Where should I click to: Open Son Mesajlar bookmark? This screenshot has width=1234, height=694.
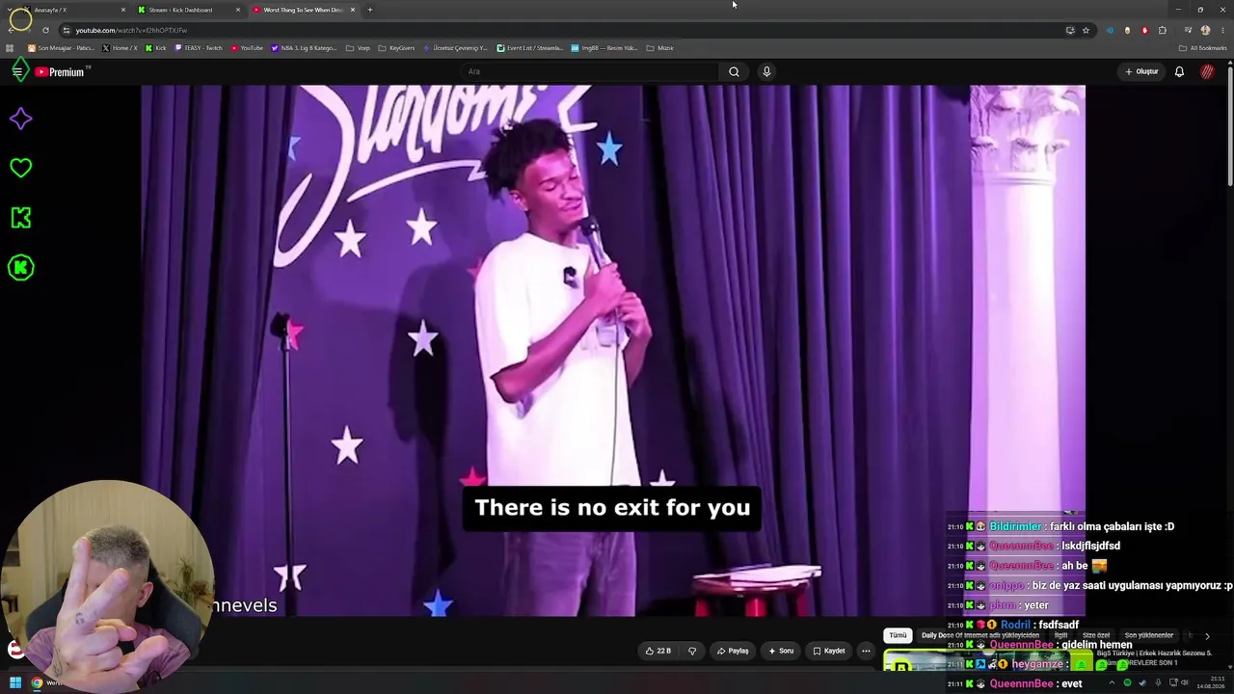(62, 47)
